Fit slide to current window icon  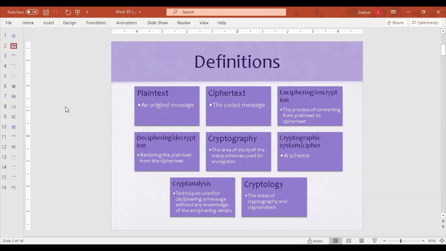tap(441, 241)
